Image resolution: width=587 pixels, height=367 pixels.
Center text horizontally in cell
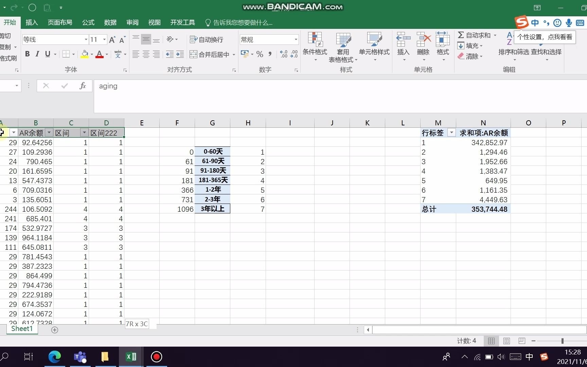146,54
